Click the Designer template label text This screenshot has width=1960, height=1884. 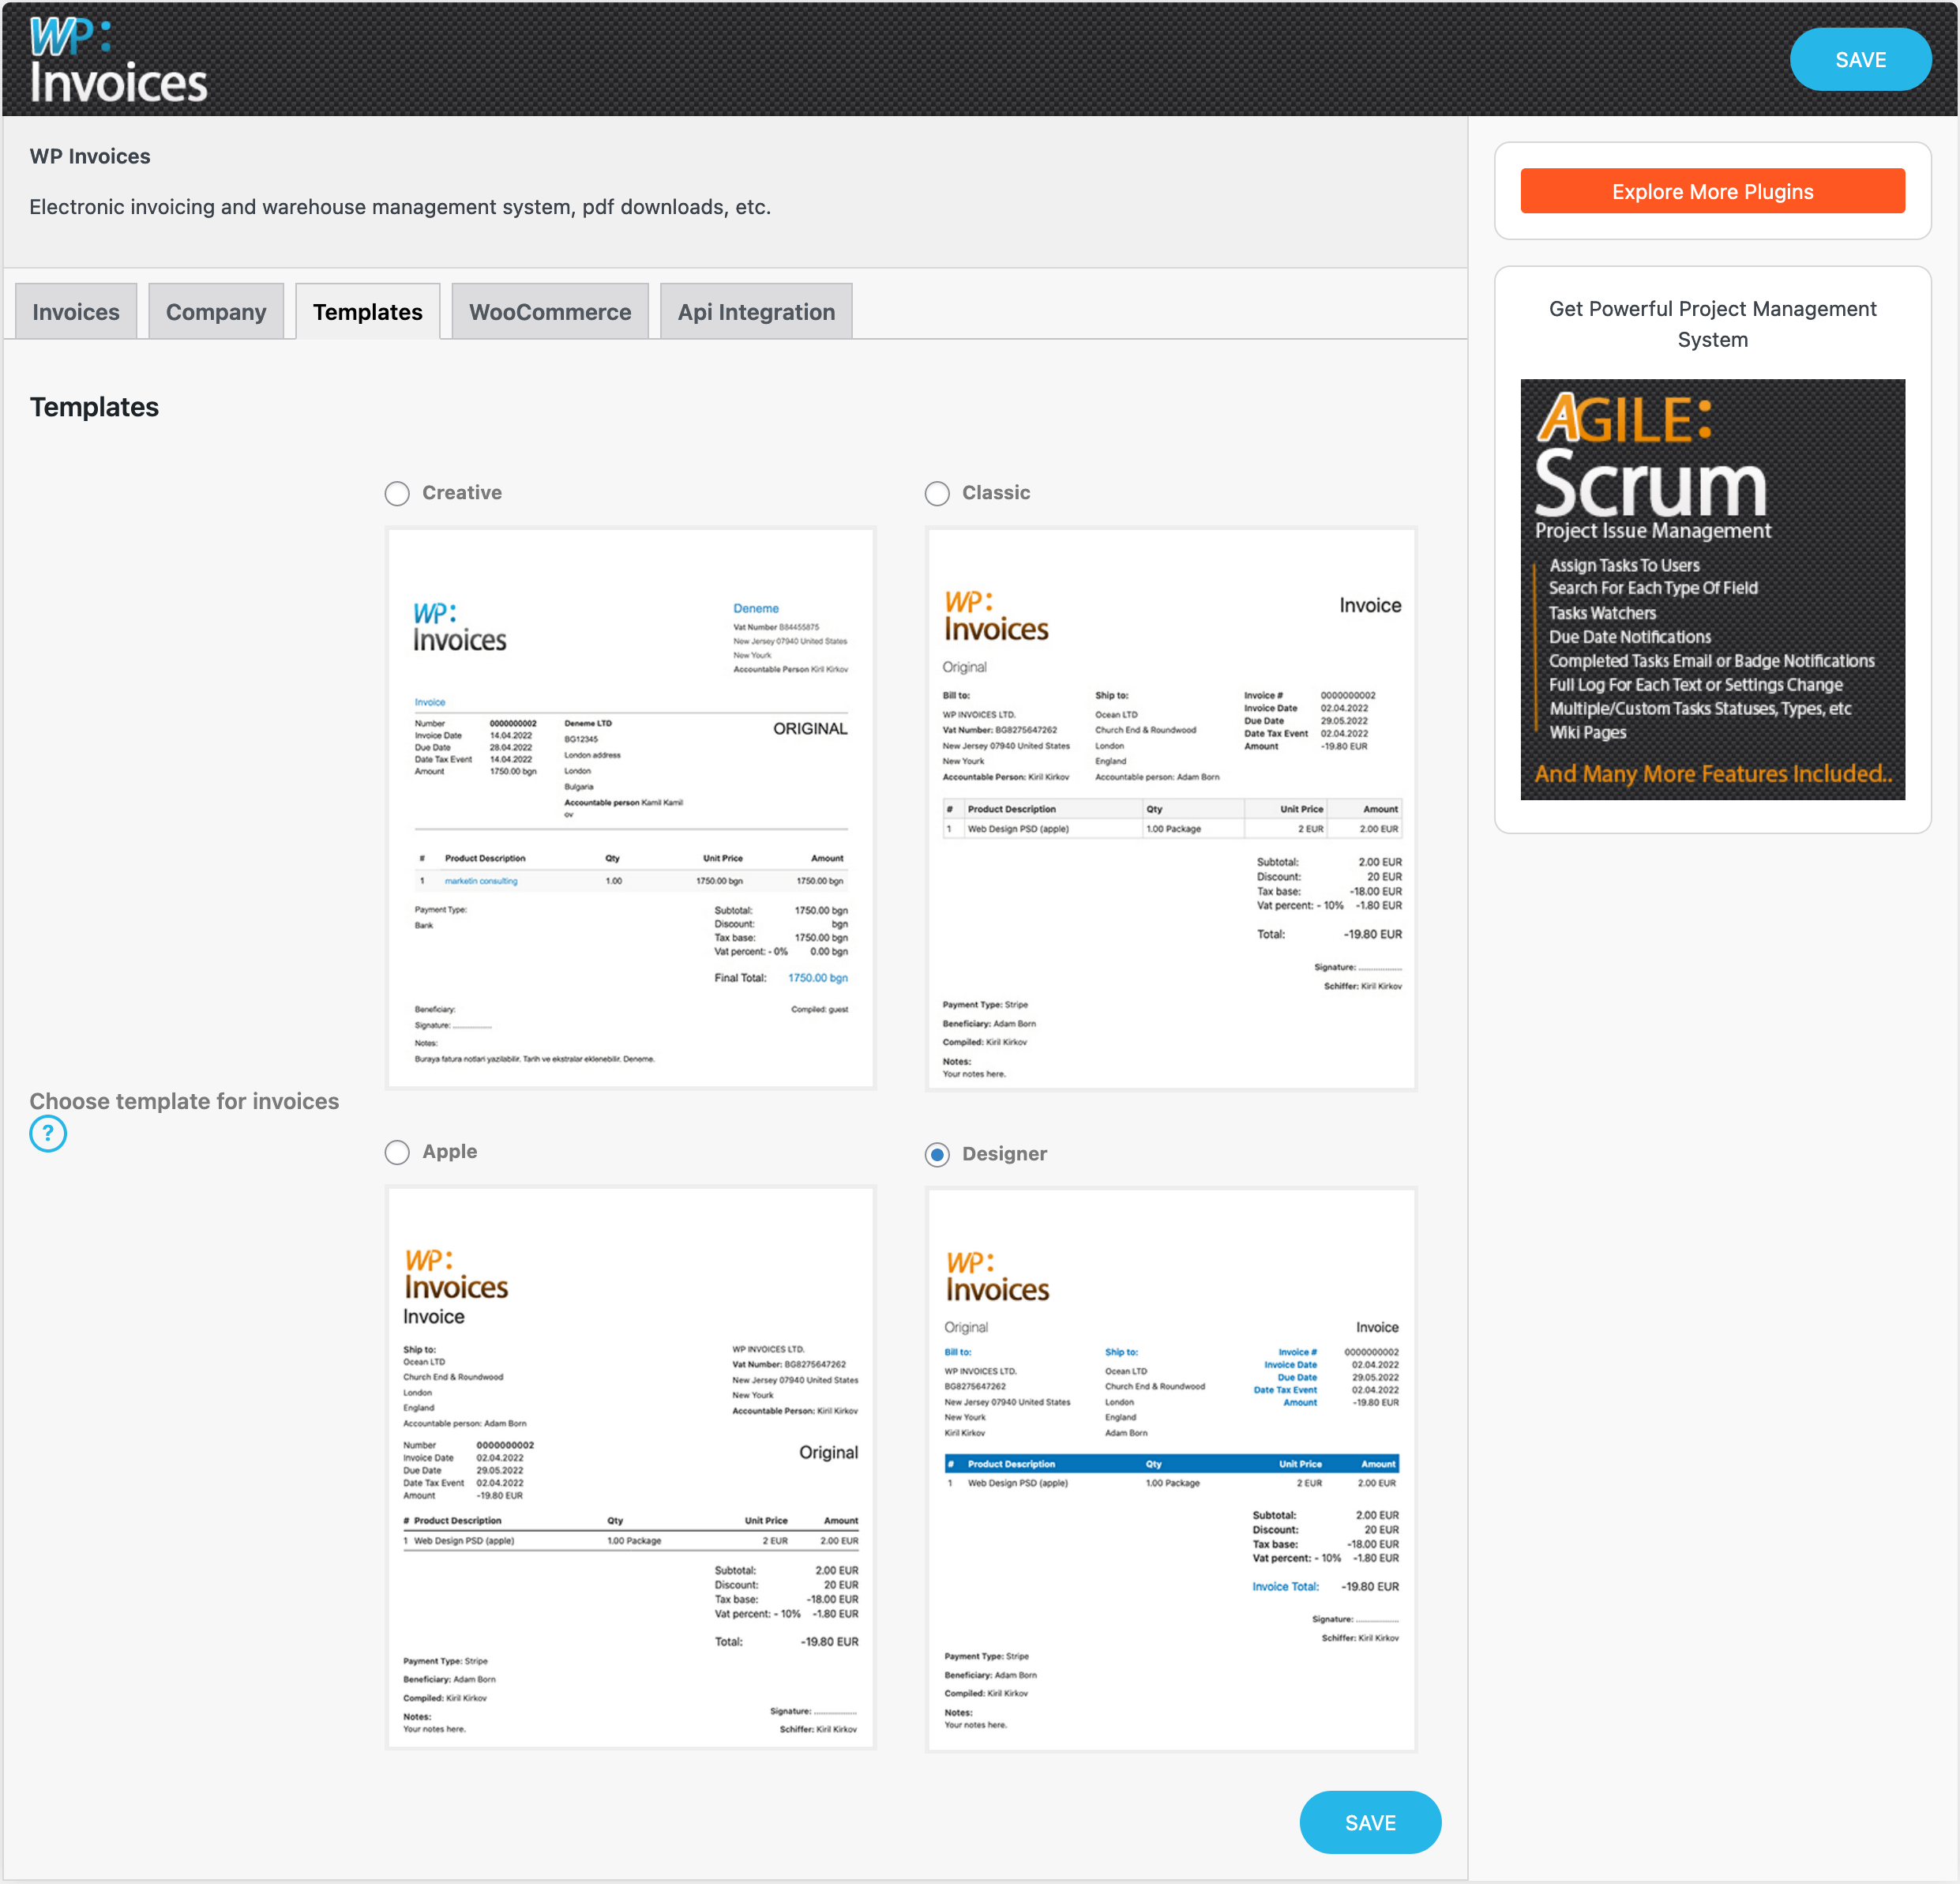click(1004, 1153)
